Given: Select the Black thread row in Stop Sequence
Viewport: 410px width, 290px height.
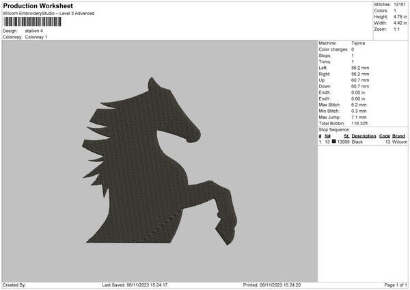Looking at the screenshot, I should (x=362, y=142).
